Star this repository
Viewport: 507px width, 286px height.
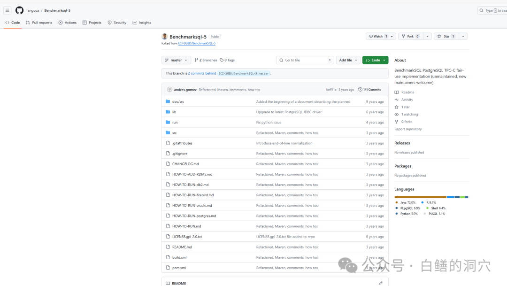(446, 36)
